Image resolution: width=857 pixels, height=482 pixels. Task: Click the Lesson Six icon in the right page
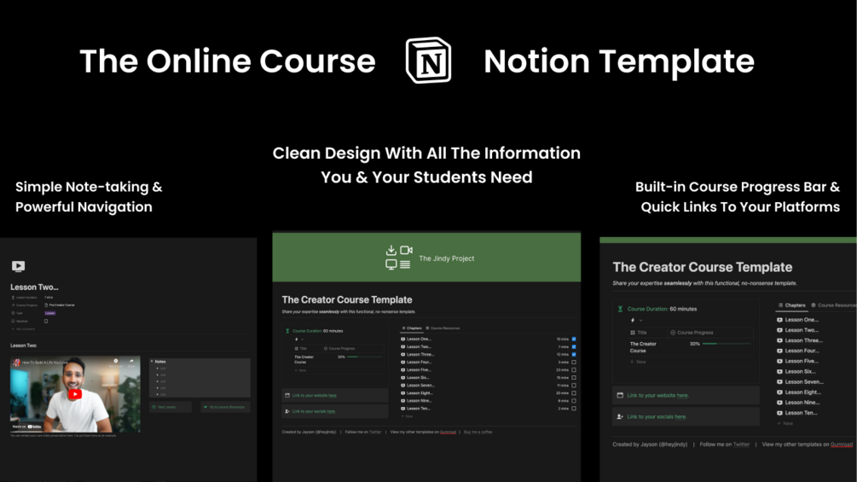(779, 372)
